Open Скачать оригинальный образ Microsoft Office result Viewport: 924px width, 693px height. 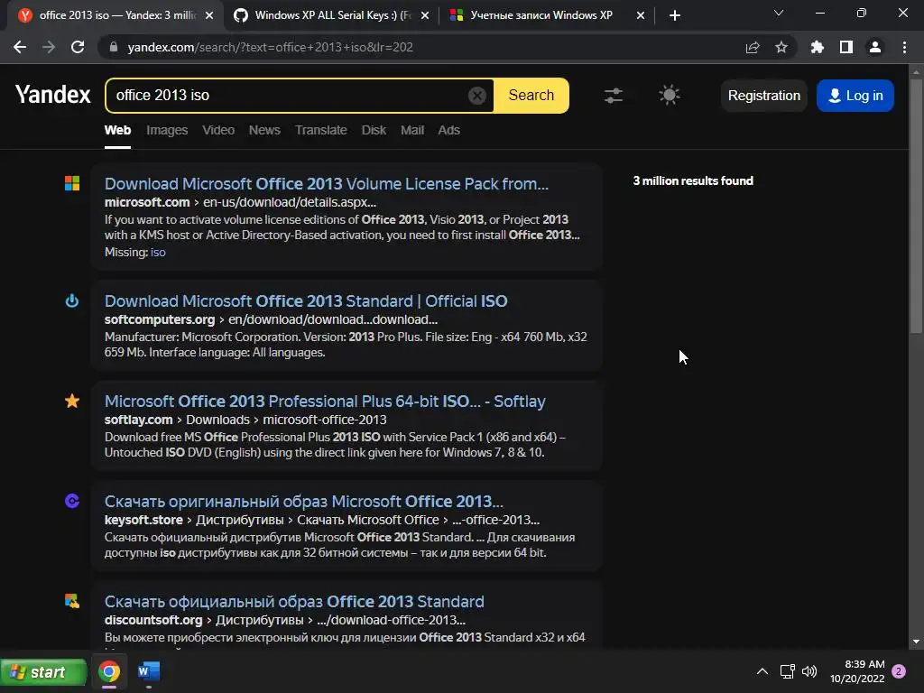point(303,502)
